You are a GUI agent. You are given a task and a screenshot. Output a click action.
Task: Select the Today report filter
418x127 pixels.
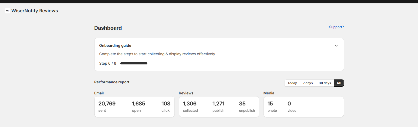click(x=292, y=83)
